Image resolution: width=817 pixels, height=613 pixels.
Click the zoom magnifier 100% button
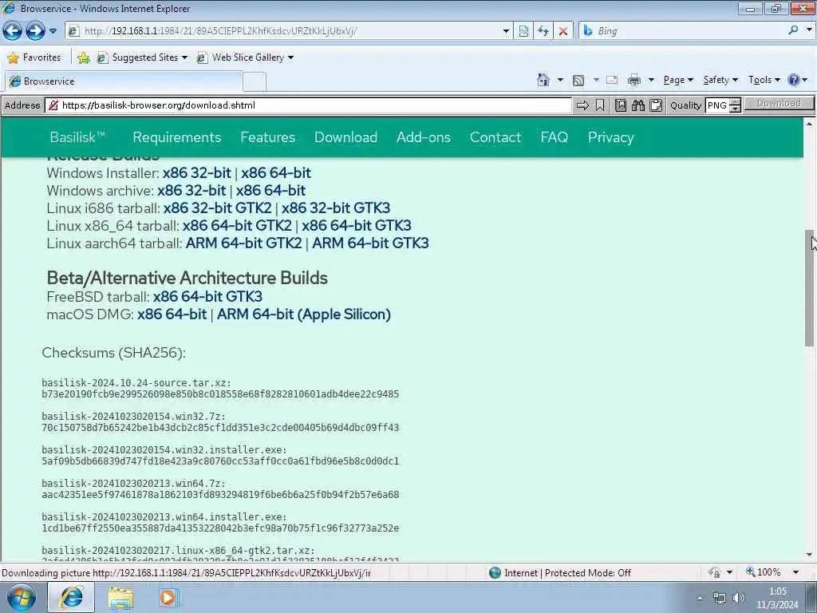click(x=763, y=572)
